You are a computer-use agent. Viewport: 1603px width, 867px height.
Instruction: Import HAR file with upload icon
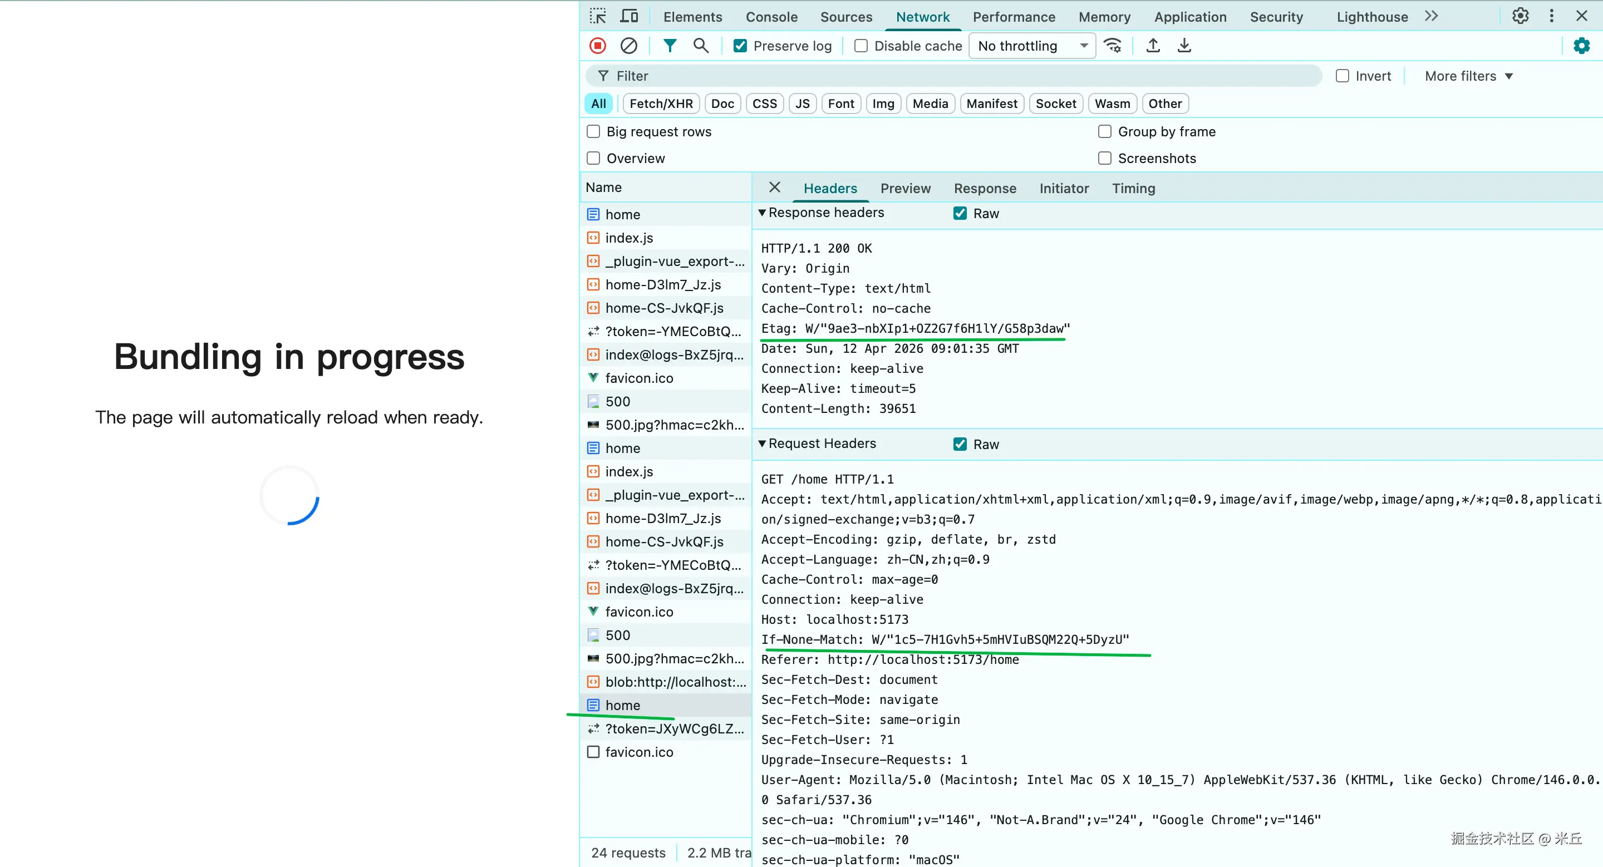coord(1153,46)
